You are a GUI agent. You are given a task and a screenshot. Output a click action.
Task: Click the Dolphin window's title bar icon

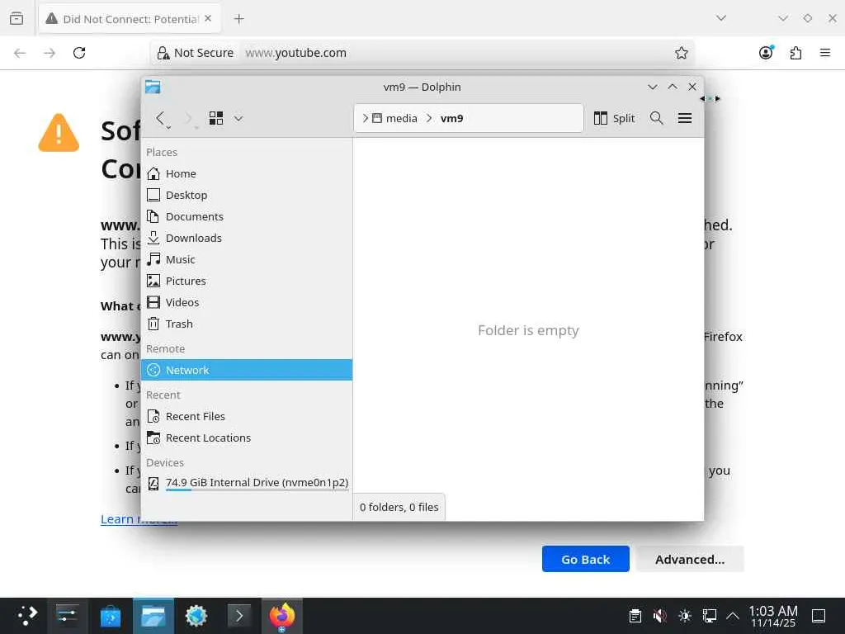pyautogui.click(x=153, y=87)
